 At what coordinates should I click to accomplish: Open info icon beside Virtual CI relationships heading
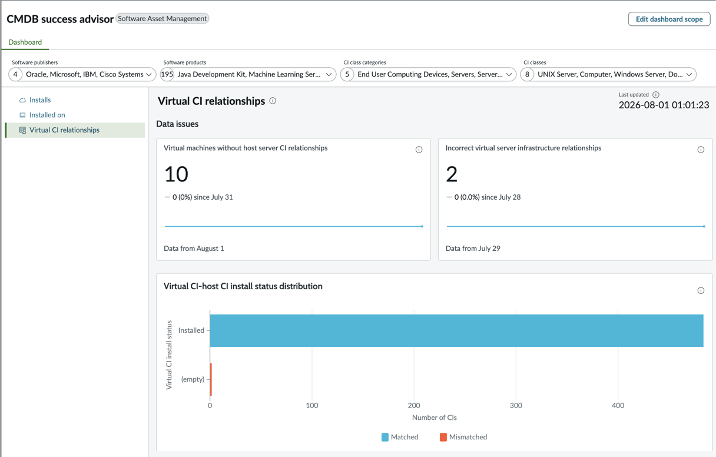273,101
